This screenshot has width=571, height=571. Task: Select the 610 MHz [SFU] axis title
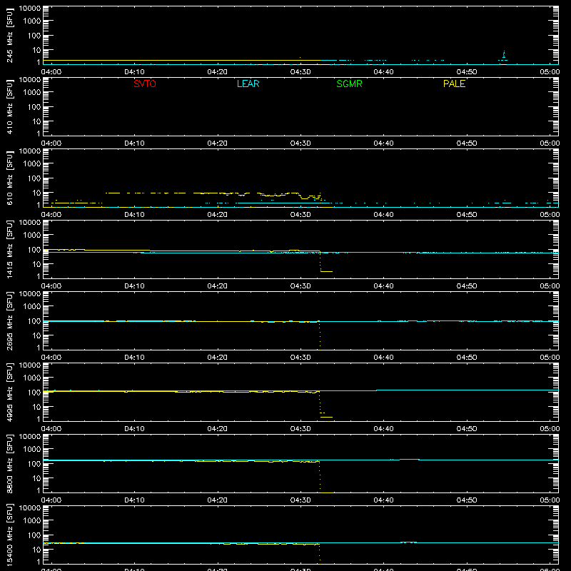tap(9, 178)
